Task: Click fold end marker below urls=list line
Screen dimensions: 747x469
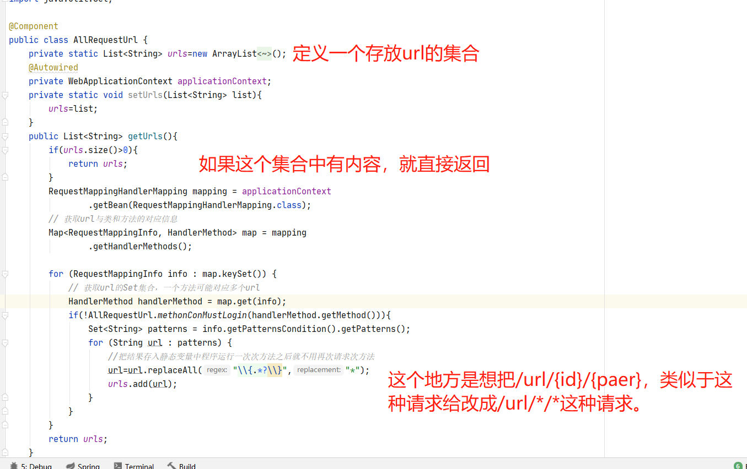Action: click(x=5, y=122)
